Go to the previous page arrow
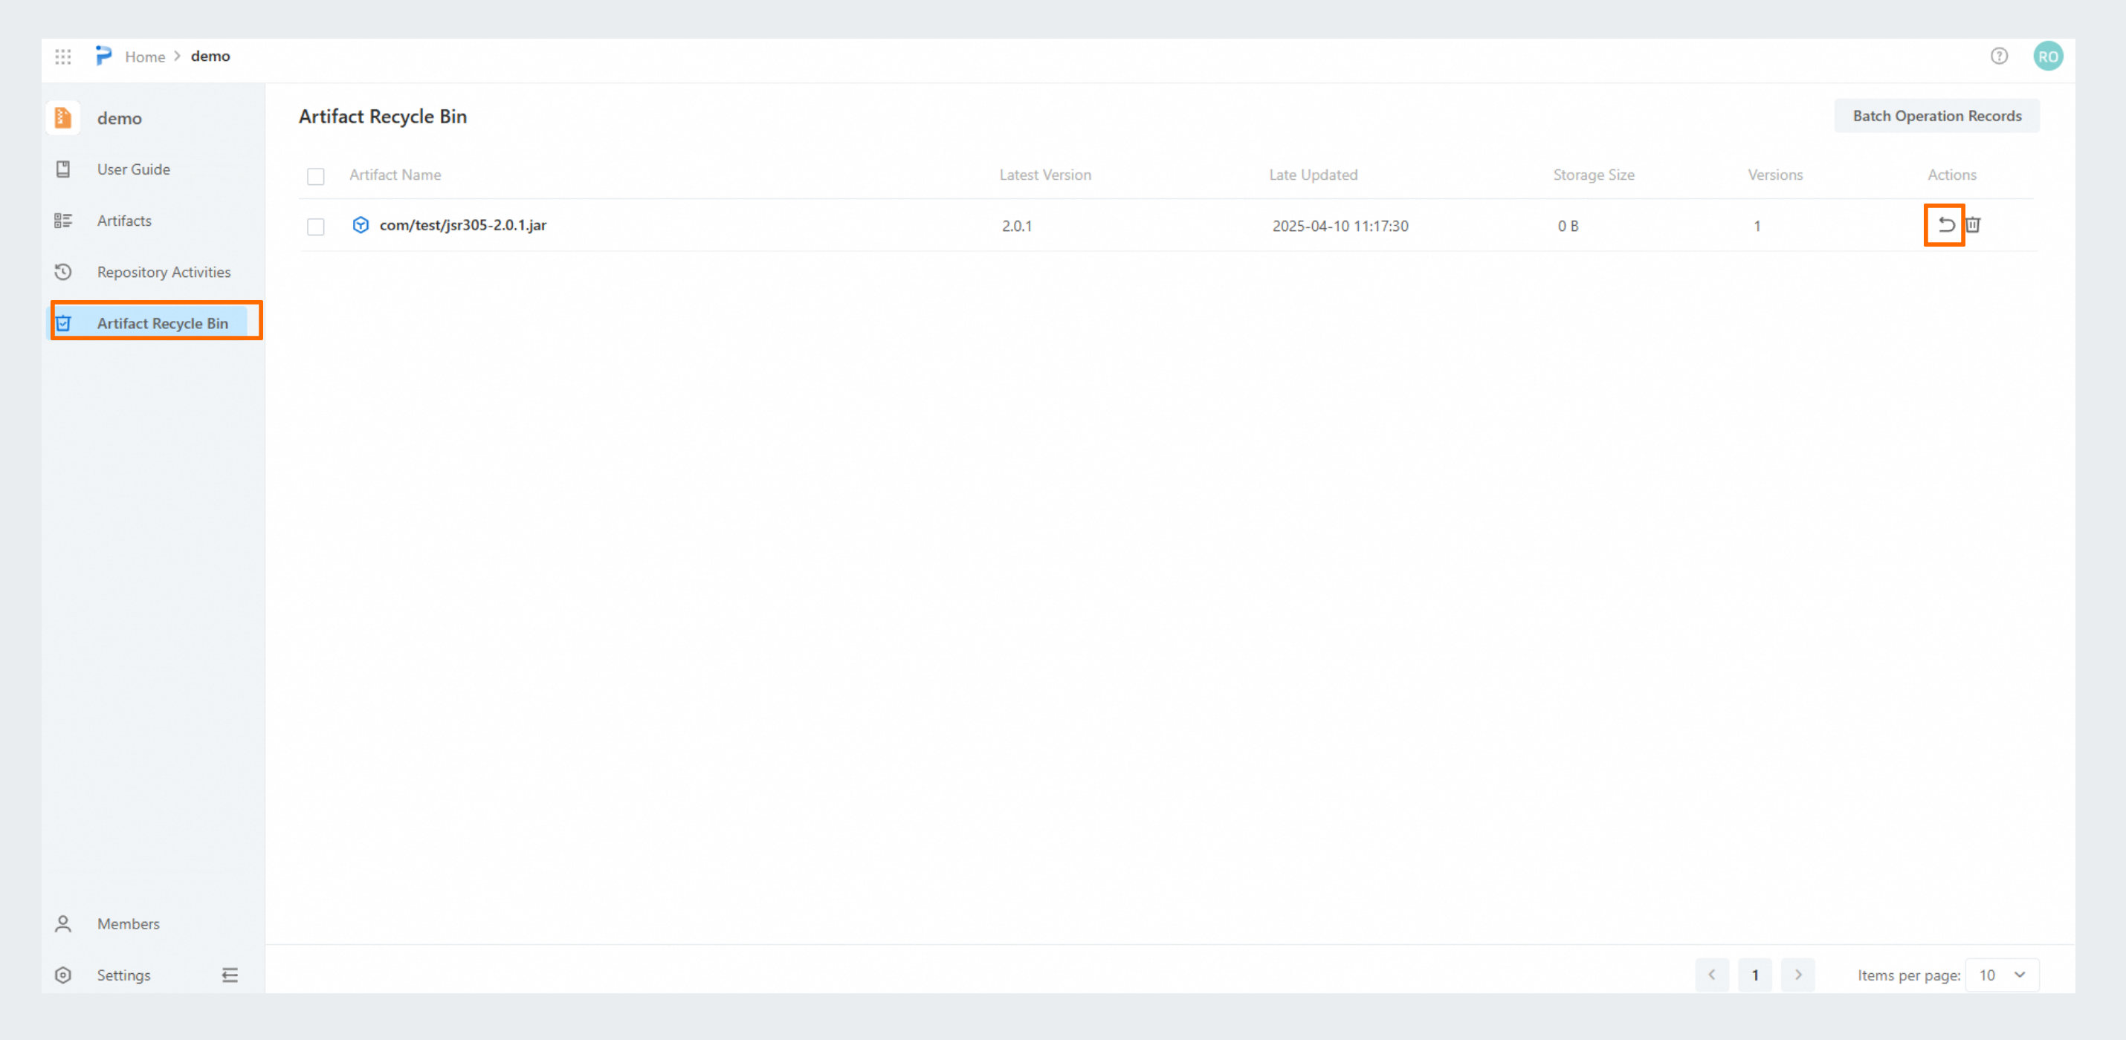The width and height of the screenshot is (2126, 1040). point(1712,975)
